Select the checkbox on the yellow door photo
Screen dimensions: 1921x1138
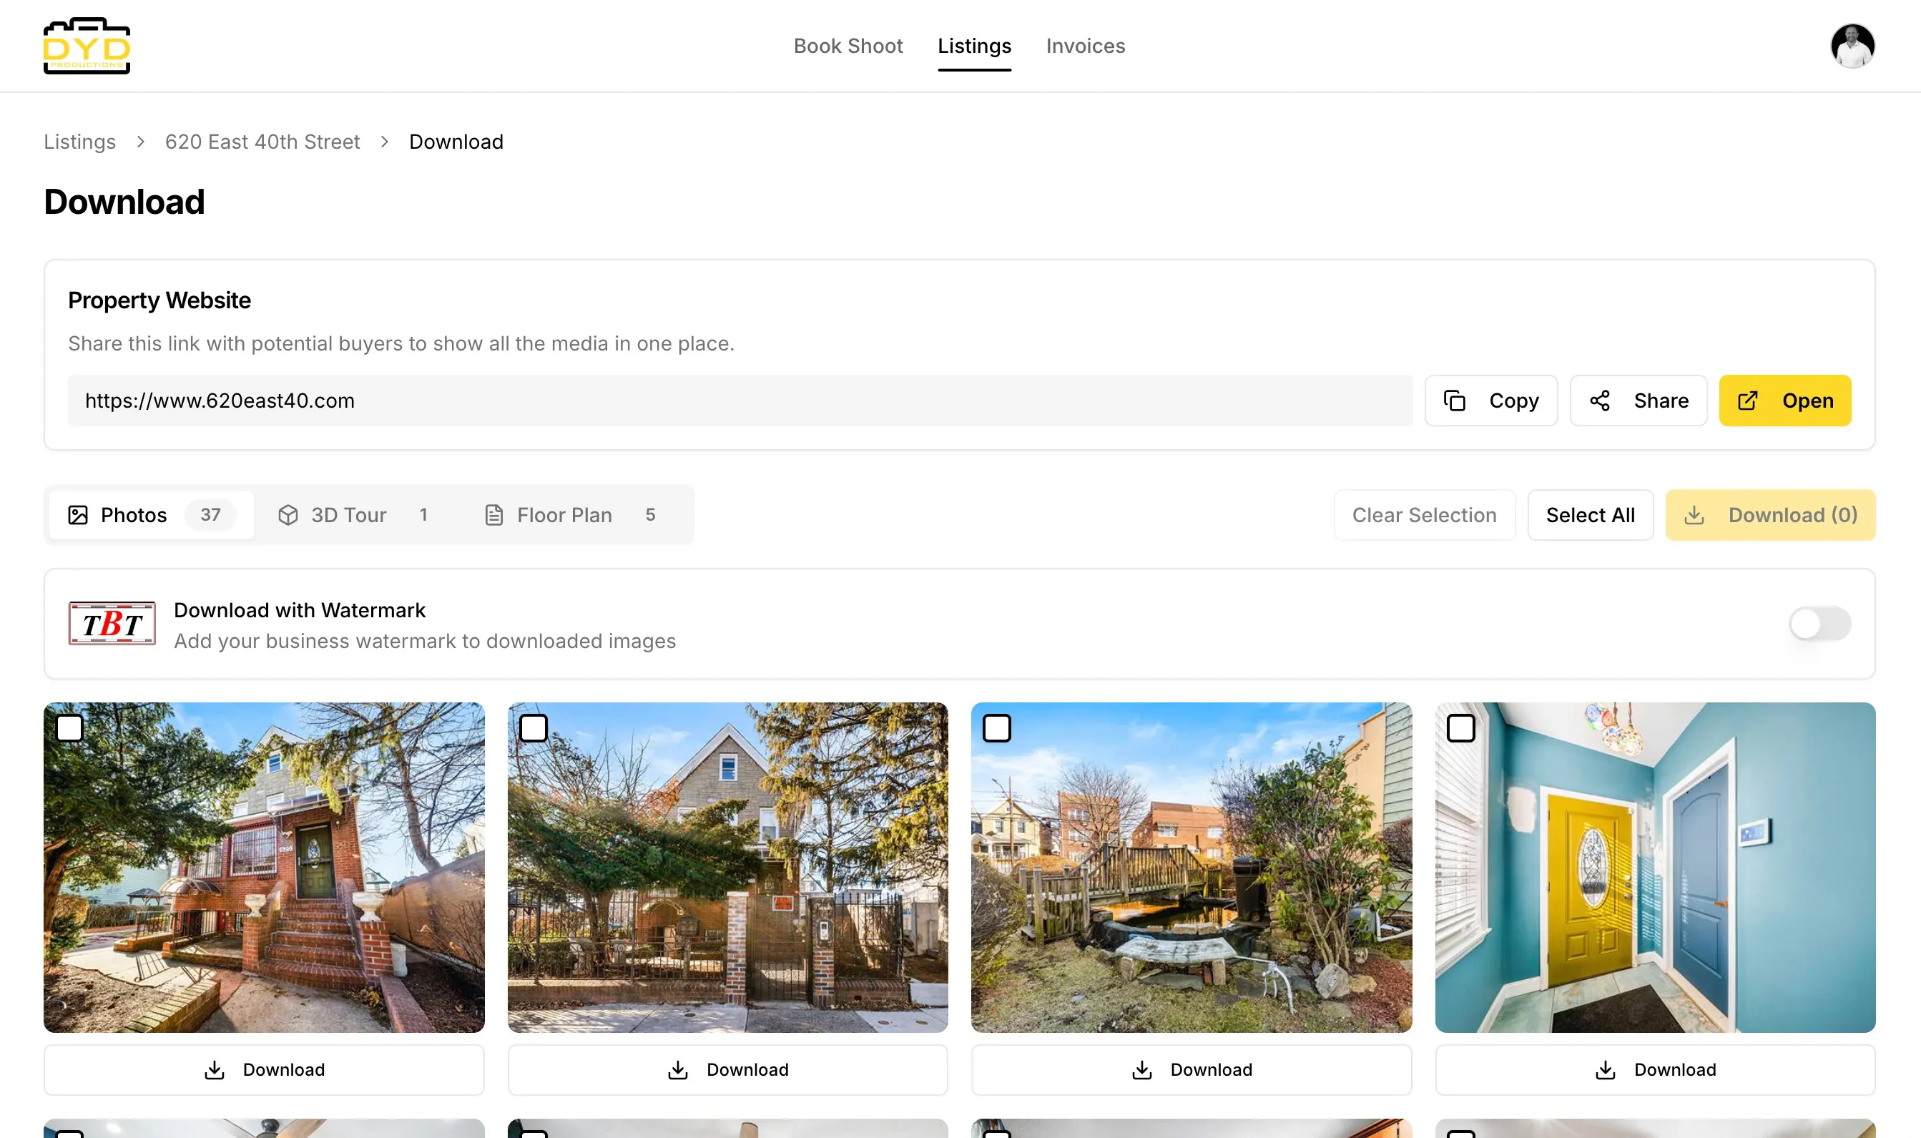click(x=1463, y=728)
